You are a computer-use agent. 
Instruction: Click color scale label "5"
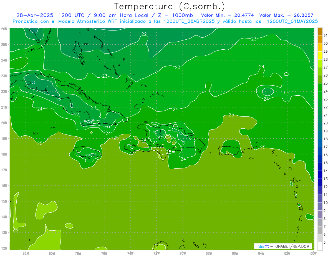point(325,243)
